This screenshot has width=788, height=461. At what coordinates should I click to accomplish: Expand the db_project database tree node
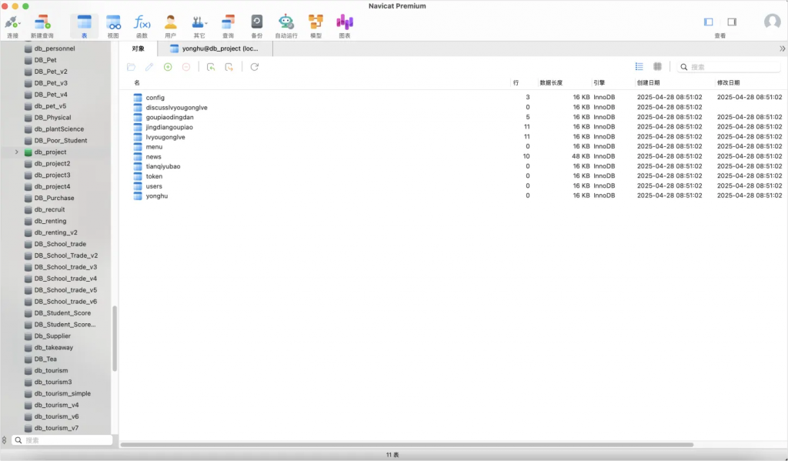point(17,152)
